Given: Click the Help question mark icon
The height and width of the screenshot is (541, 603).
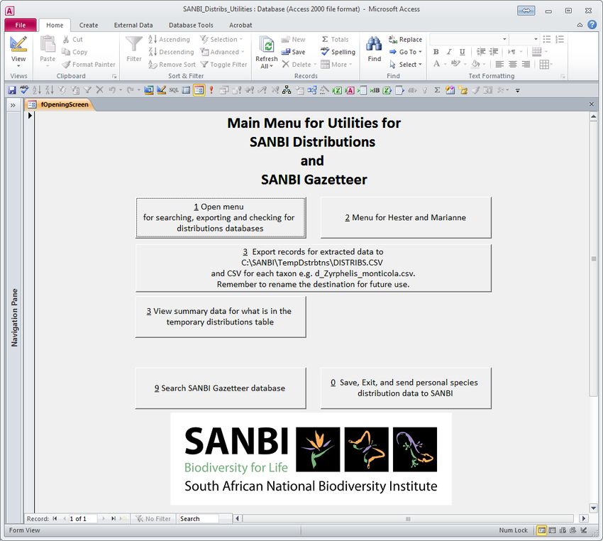Looking at the screenshot, I should click(x=592, y=25).
